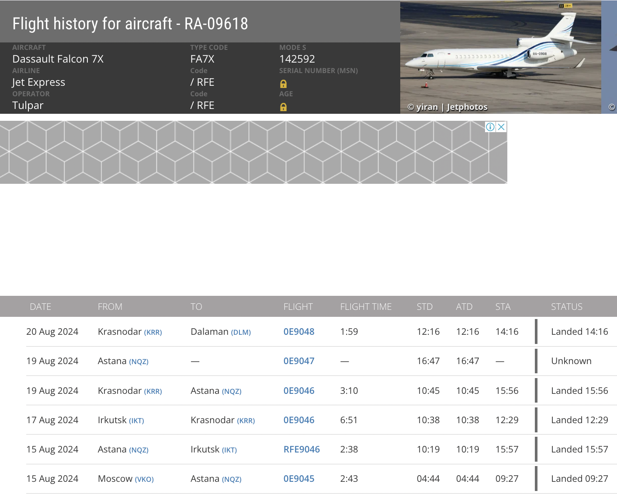Open flight 0E9045 link

(299, 479)
